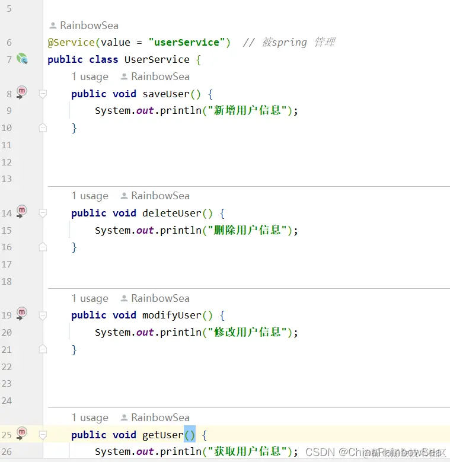
Task: Click the @Service annotation text
Action: (x=71, y=43)
